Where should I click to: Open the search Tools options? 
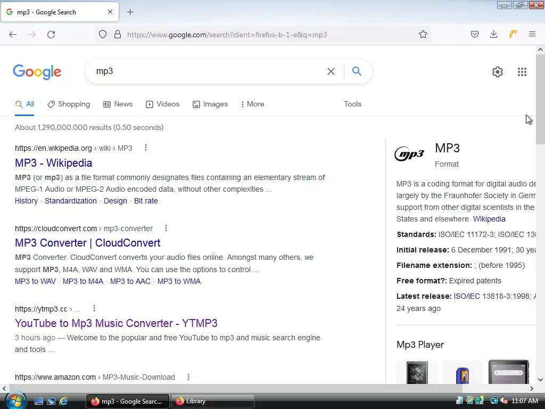coord(352,104)
